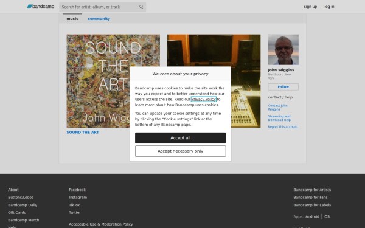365x228 pixels.
Task: Open the TikTok footer link
Action: (74, 205)
